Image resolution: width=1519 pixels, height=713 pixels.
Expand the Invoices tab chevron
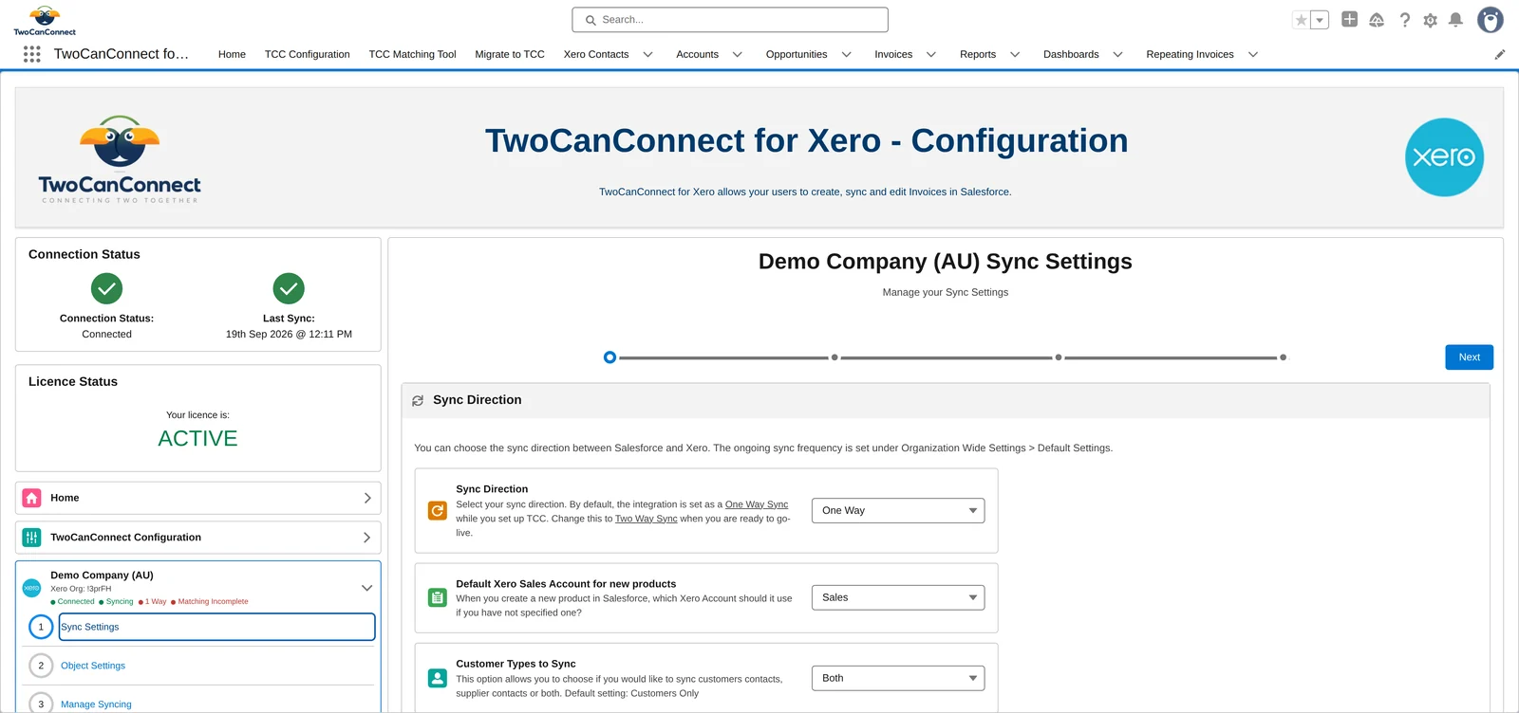click(x=931, y=55)
